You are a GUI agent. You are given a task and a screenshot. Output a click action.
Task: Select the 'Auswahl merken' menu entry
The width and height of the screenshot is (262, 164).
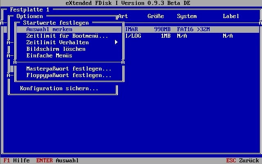pos(69,30)
